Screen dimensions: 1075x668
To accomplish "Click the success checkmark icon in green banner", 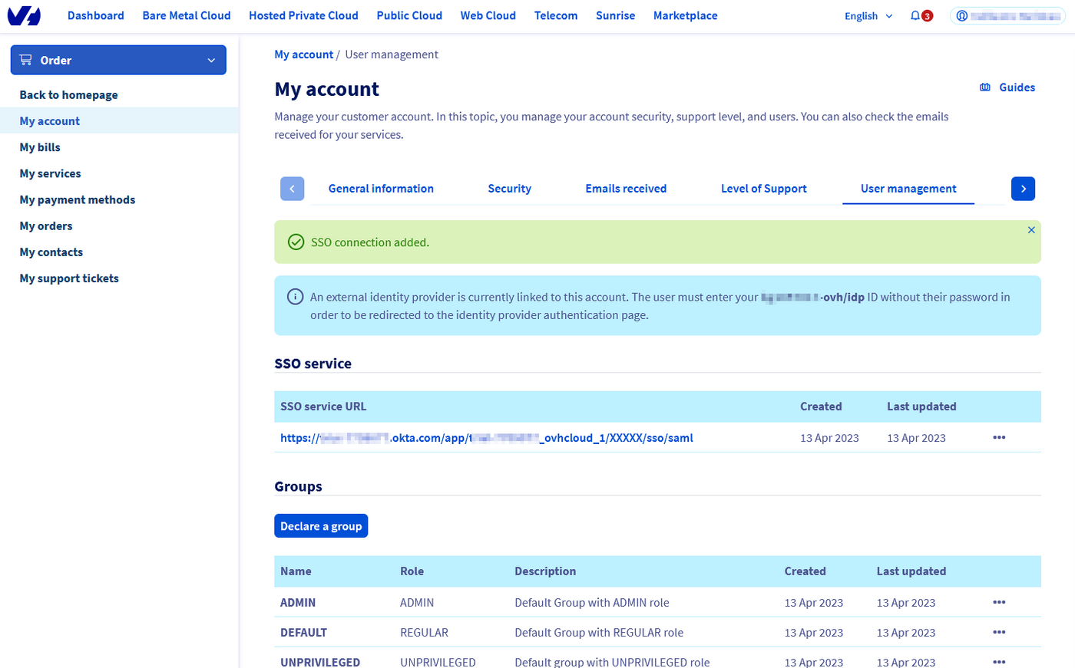I will tap(296, 242).
